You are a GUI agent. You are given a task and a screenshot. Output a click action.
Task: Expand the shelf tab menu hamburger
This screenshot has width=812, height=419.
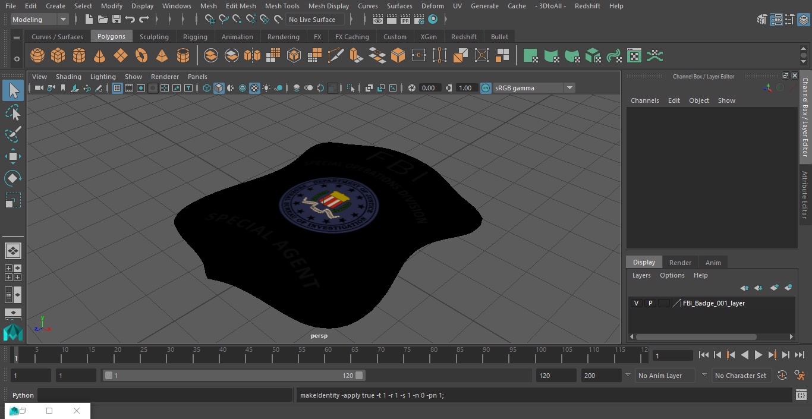(x=17, y=37)
